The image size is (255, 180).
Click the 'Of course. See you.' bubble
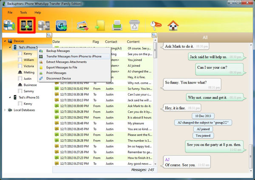click(187, 162)
